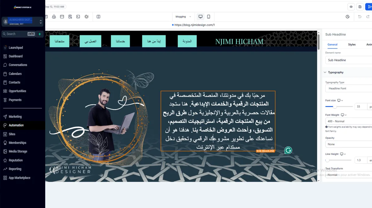Open Launchpad in the sidebar
Screen dimensions: 372x208
click(x=16, y=47)
